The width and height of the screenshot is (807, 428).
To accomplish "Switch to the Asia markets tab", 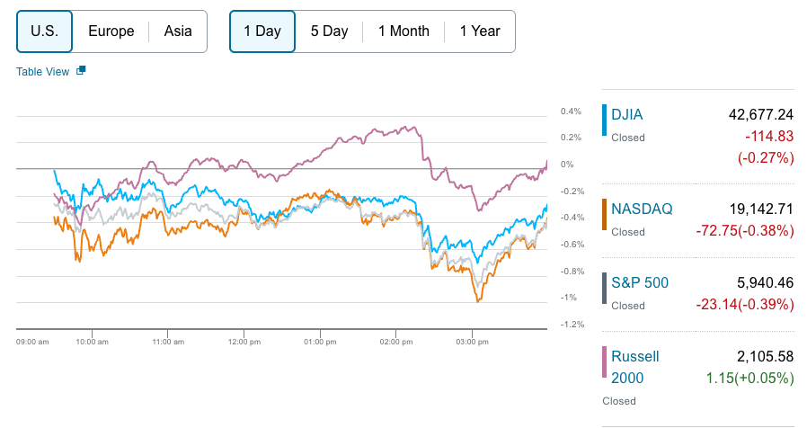I will [x=178, y=31].
